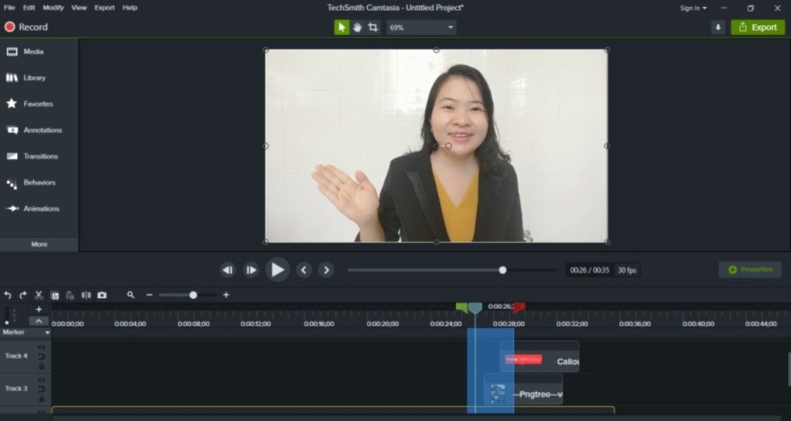Viewport: 791px width, 421px height.
Task: Open the canvas zoom 69% dropdown
Action: click(x=421, y=27)
